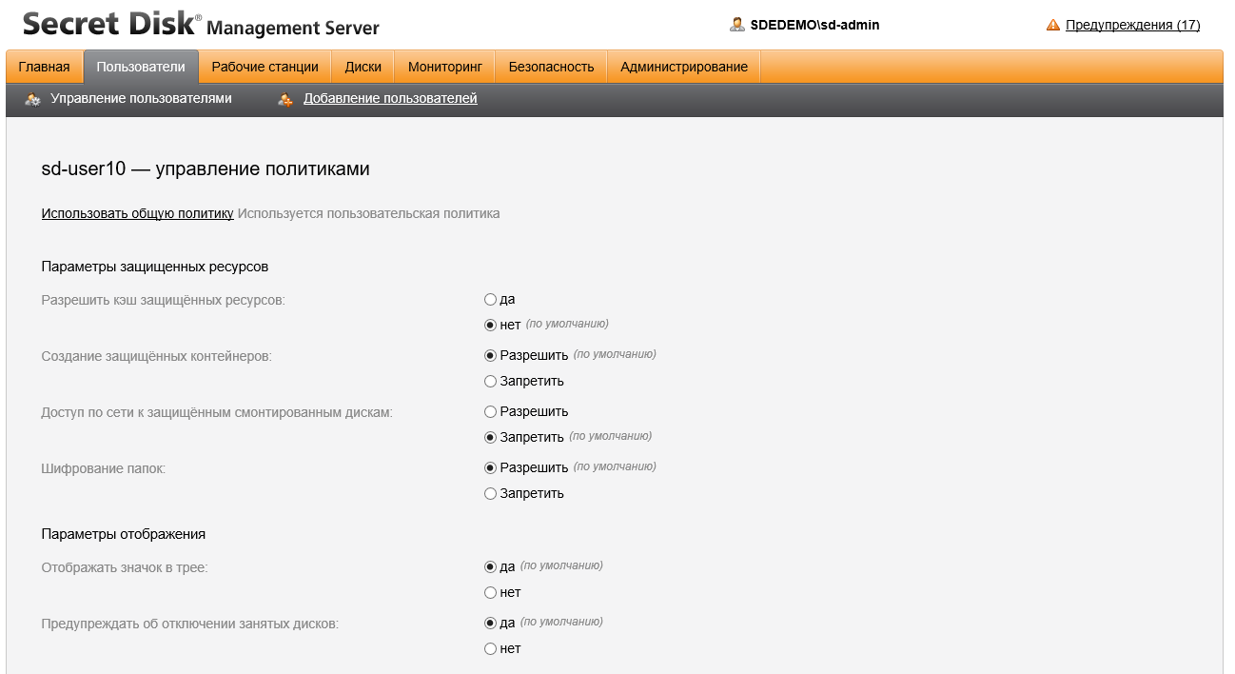Select 'Запретить' for creating protected containers
Screen dimensions: 1235x674
[491, 382]
